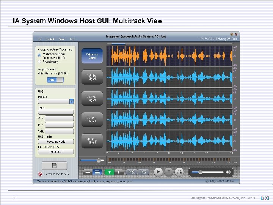This screenshot has width=273, height=205.
Task: Switch to multitrack view icon
Action: (x=97, y=172)
